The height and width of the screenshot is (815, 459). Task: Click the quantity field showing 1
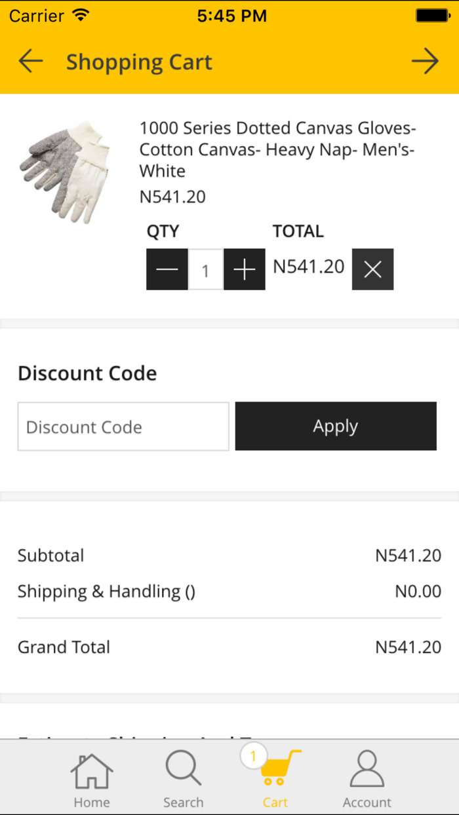click(x=205, y=269)
